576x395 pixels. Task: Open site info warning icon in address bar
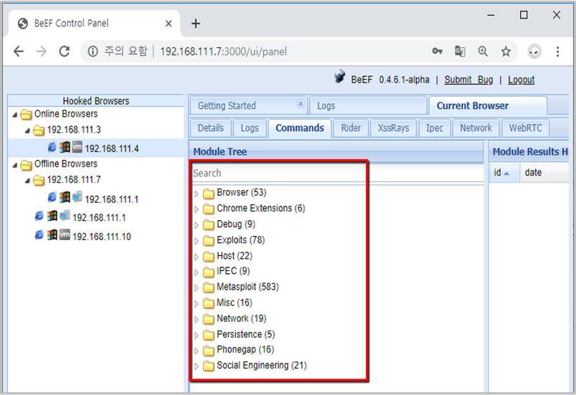pyautogui.click(x=93, y=52)
